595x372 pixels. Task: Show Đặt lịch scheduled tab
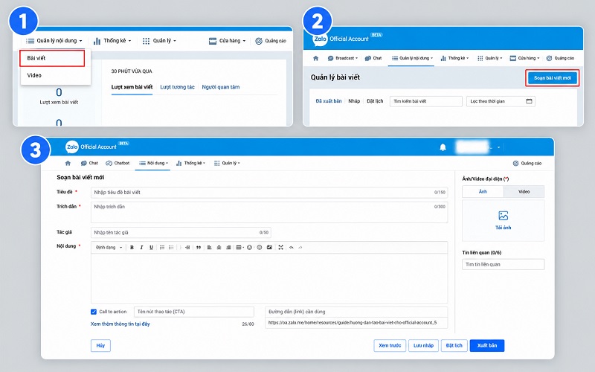tap(375, 101)
